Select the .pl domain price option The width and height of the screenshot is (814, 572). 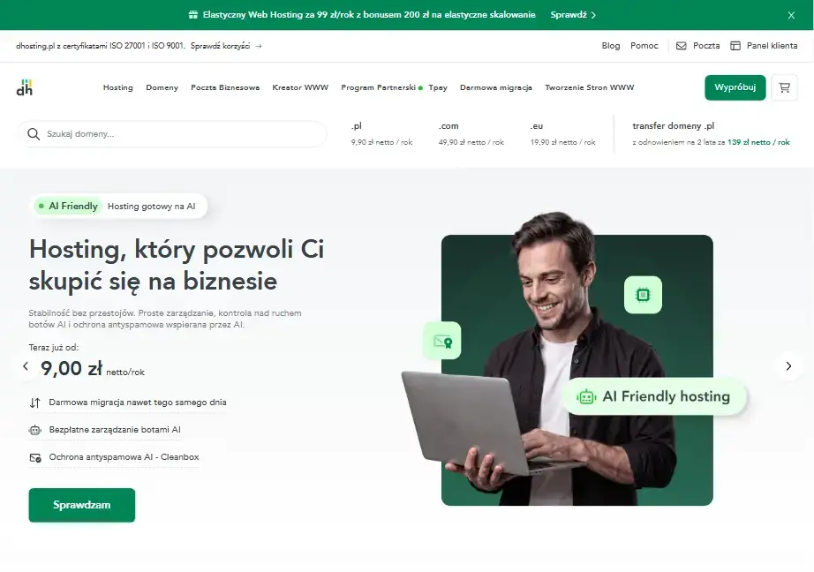point(381,134)
